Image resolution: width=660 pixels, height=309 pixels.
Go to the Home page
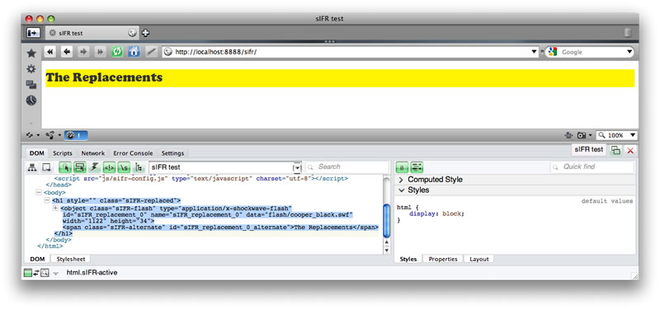coord(134,52)
